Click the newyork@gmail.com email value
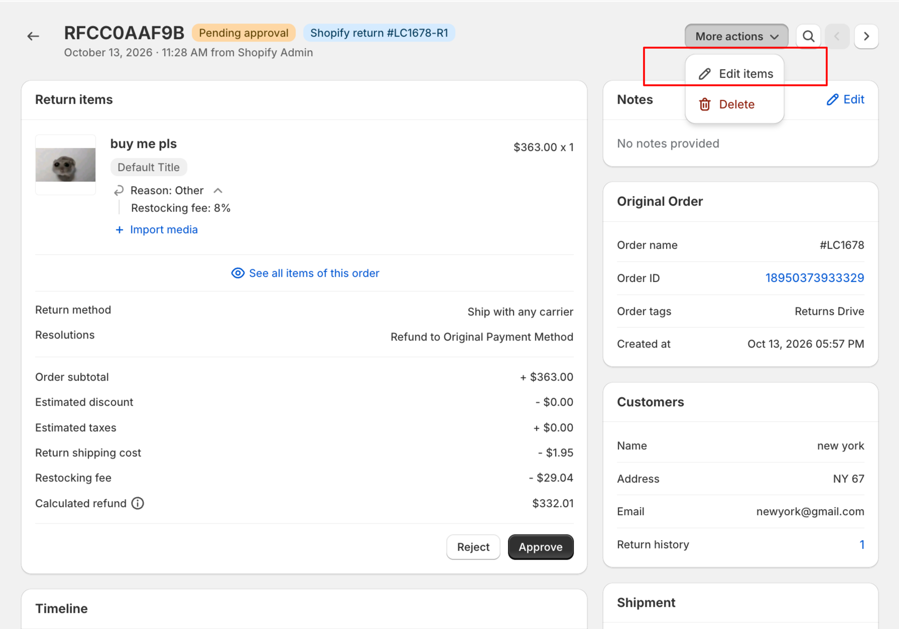The height and width of the screenshot is (629, 899). [x=810, y=512]
